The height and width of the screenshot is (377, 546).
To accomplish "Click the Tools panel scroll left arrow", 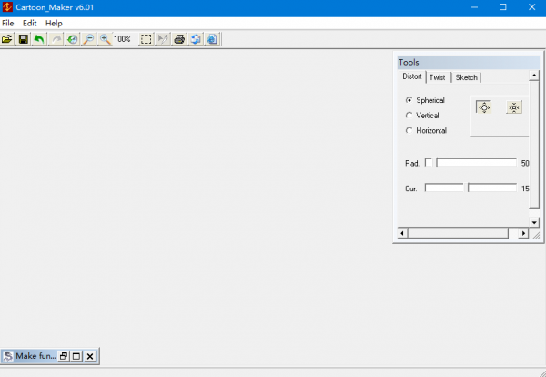I will [x=402, y=233].
